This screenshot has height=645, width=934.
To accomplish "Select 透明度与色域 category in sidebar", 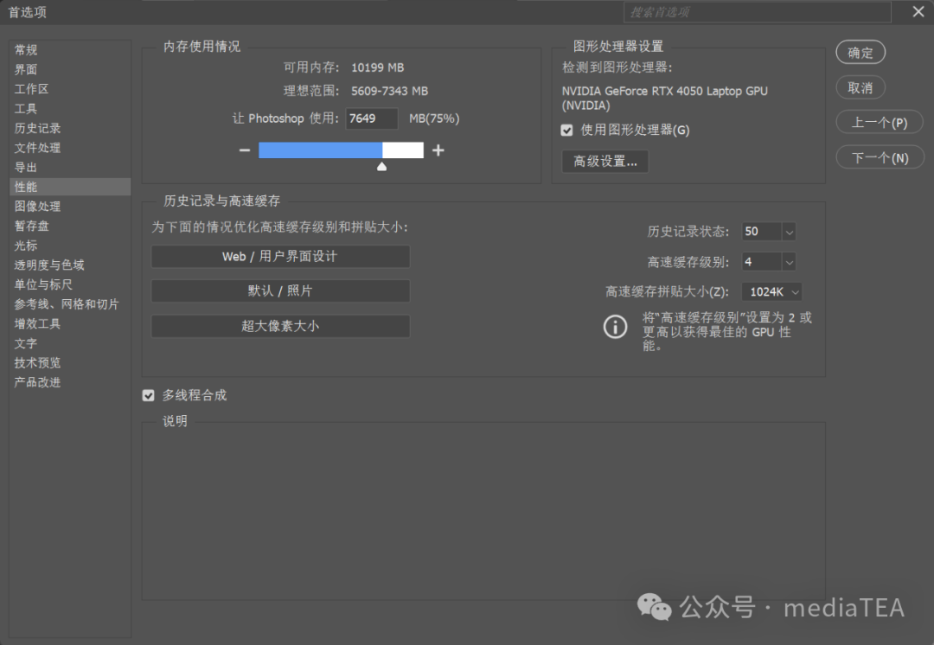I will pyautogui.click(x=70, y=265).
